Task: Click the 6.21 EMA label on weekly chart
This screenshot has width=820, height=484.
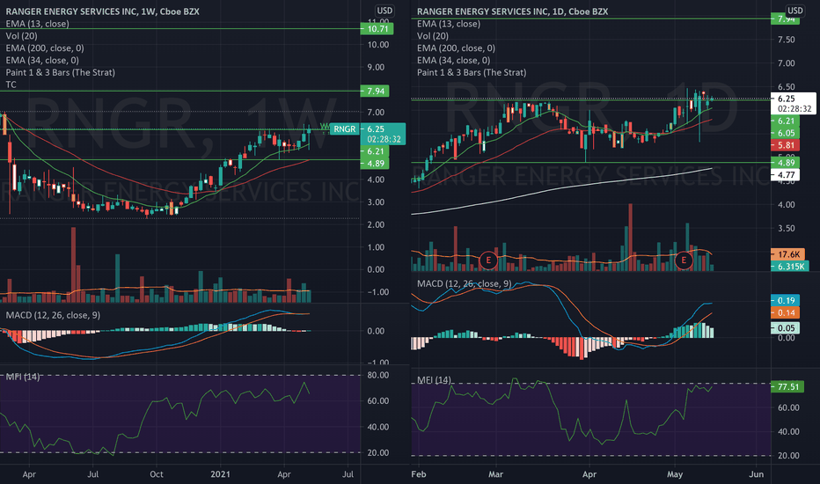Action: (376, 151)
